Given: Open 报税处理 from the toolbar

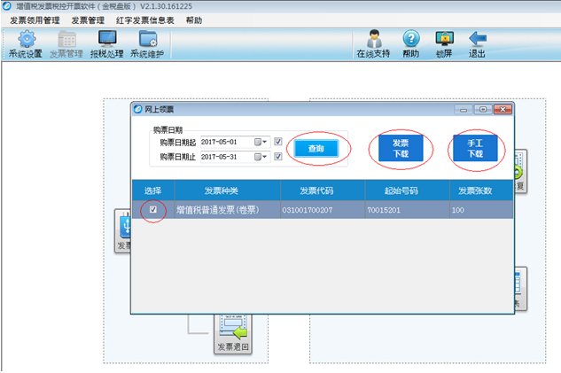Looking at the screenshot, I should coord(107,43).
